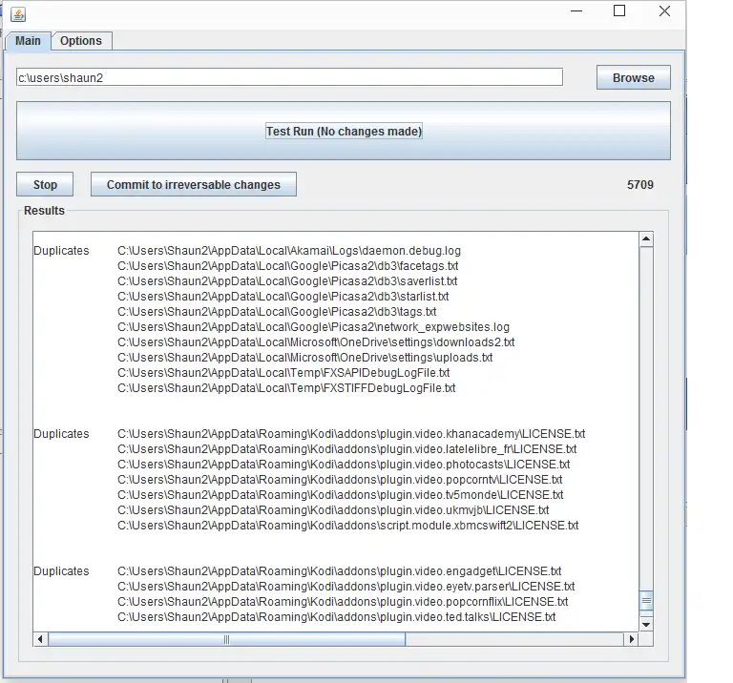733x683 pixels.
Task: Select the FXSAPIDebugLogFile.txt line
Action: 283,373
